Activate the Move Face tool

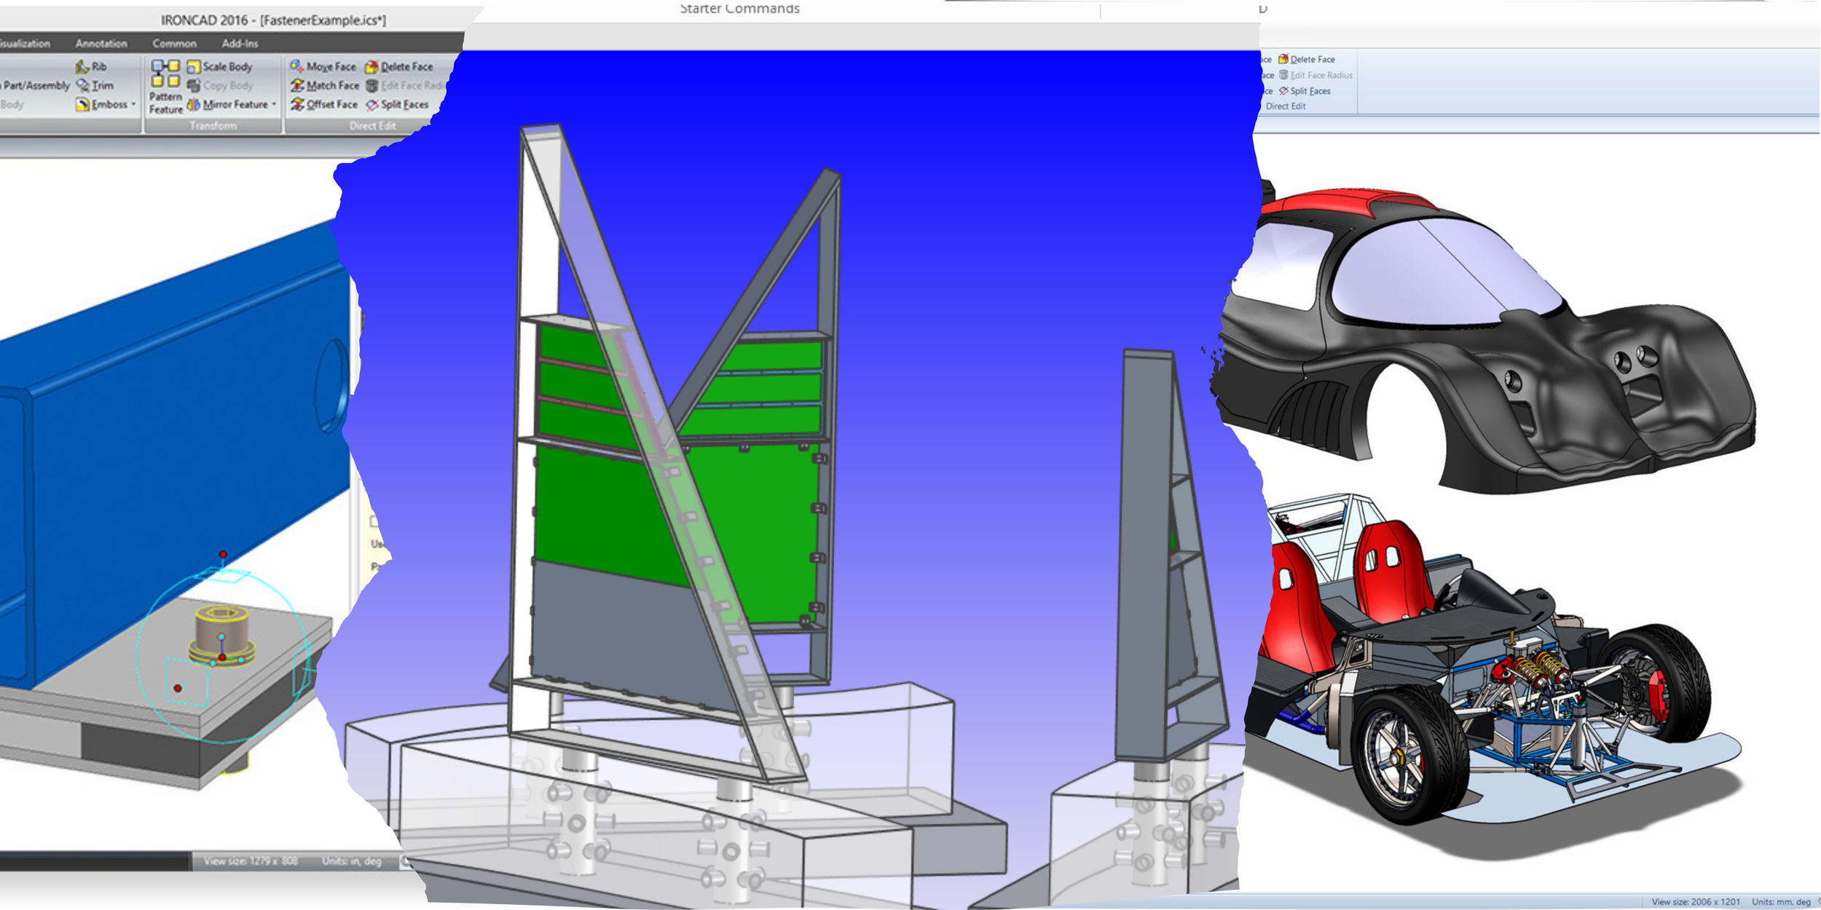[x=323, y=67]
